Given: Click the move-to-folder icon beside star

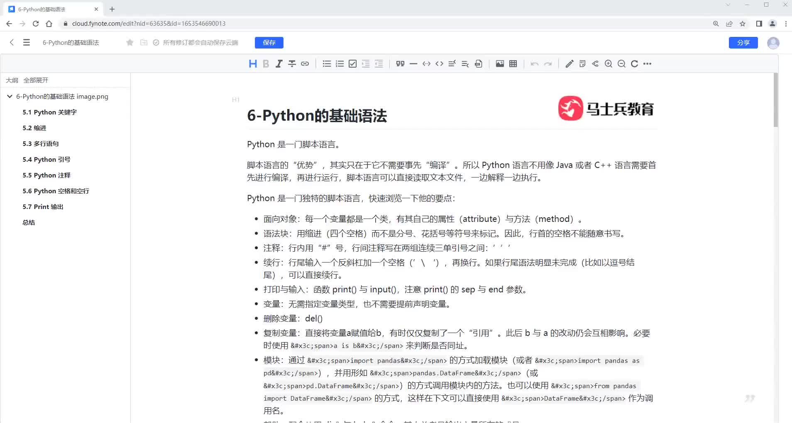Looking at the screenshot, I should (144, 43).
